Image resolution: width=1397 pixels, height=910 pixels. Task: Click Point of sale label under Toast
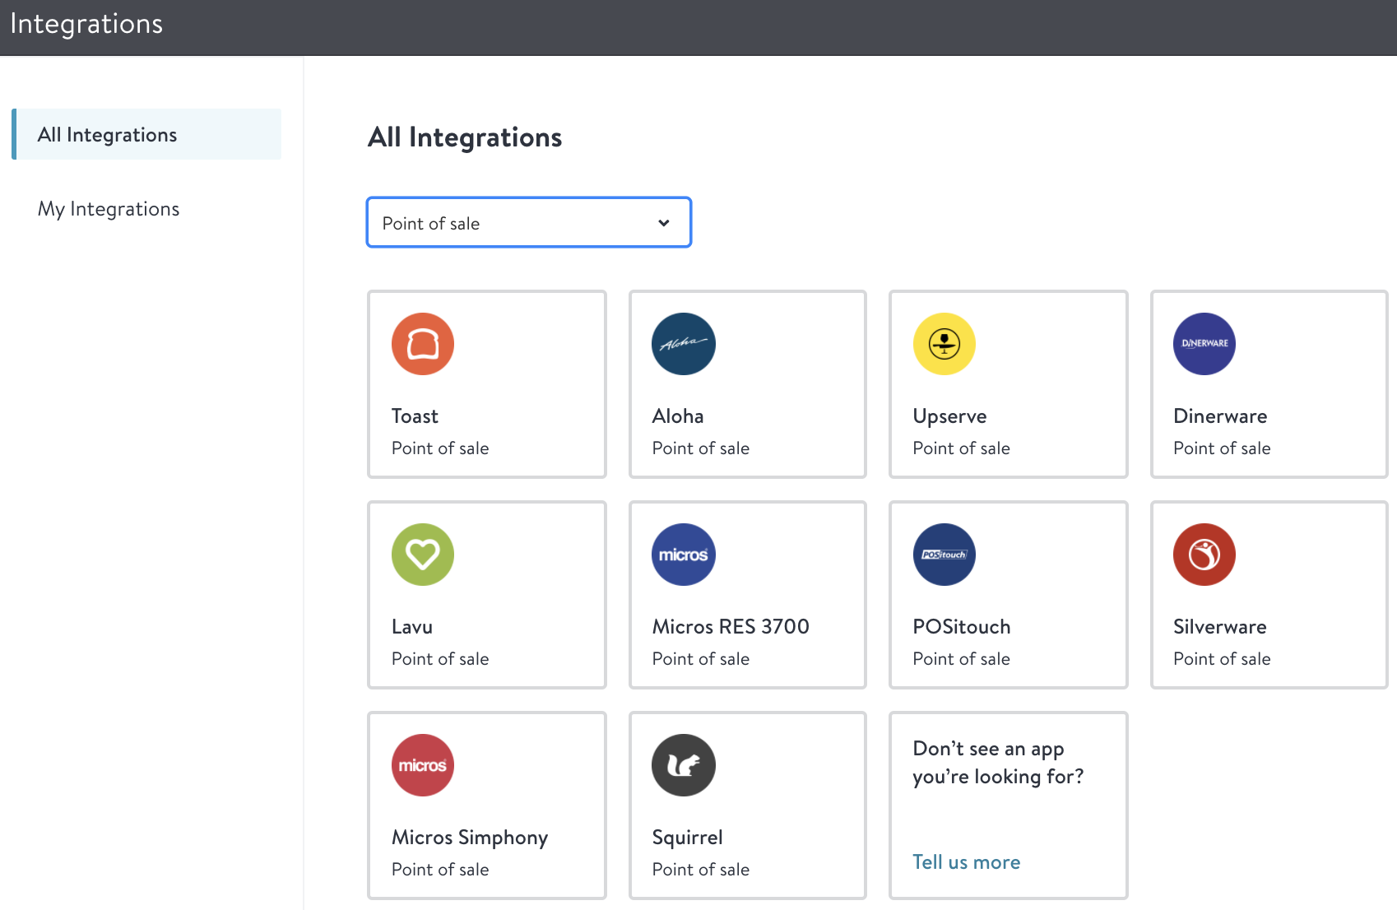[x=440, y=448]
